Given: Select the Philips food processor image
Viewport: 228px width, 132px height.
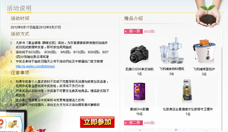Looking at the screenshot, I should [171, 51].
